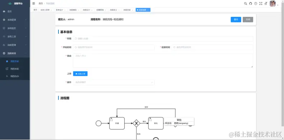Viewport: 284px width, 140px height.
Task: Click the 审批 user task node
Action: 156,123
